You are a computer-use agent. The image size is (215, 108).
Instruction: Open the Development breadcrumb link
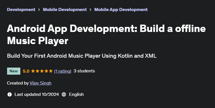tap(21, 9)
